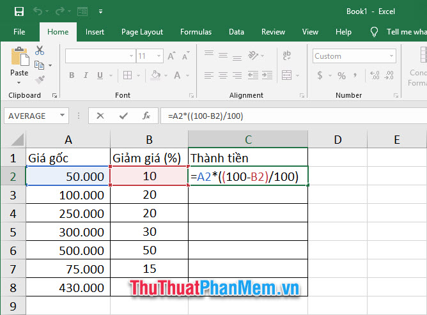Open Font Color dropdown arrow
The width and height of the screenshot is (427, 315).
(x=188, y=75)
